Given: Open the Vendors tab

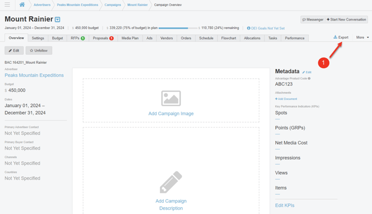Looking at the screenshot, I should pos(167,38).
